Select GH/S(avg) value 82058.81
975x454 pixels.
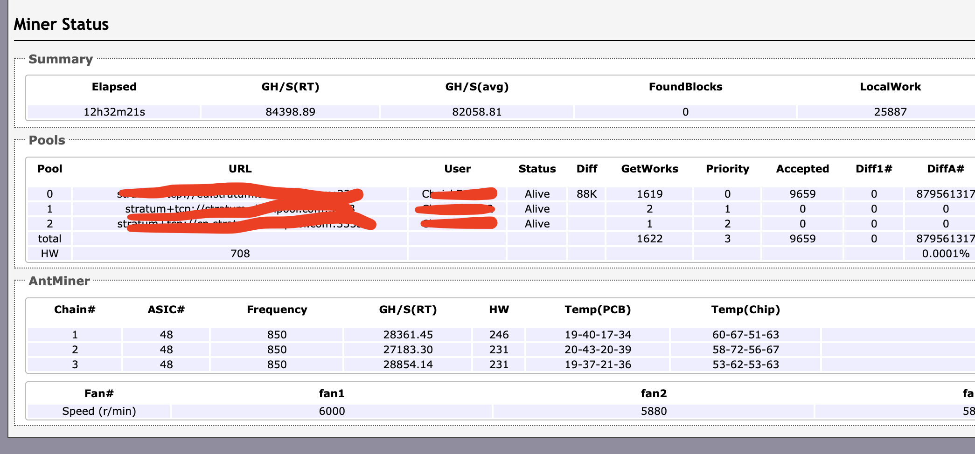(477, 112)
